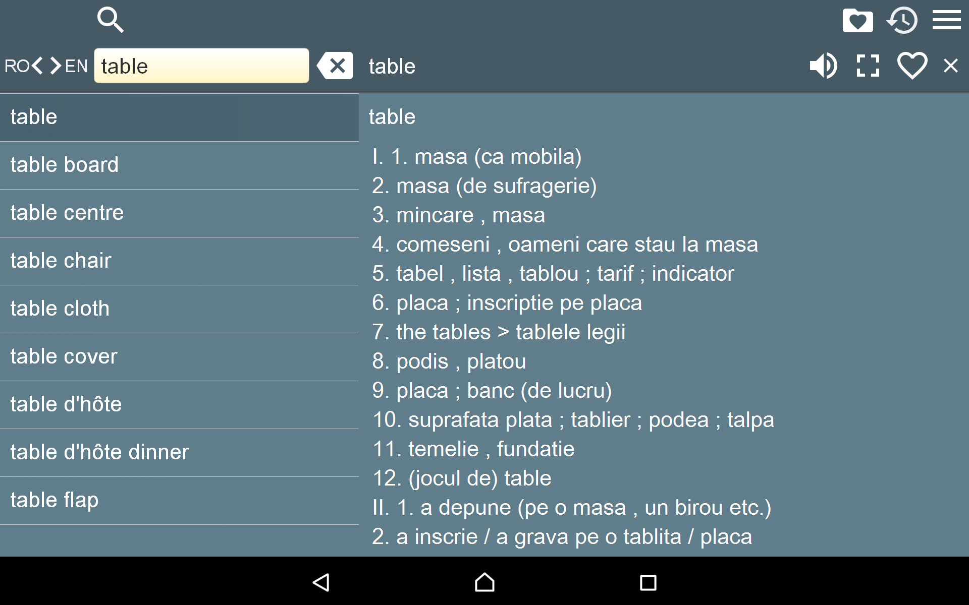Screen dimensions: 969x605
Task: Enter fullscreen with the expand icon
Action: tap(868, 66)
